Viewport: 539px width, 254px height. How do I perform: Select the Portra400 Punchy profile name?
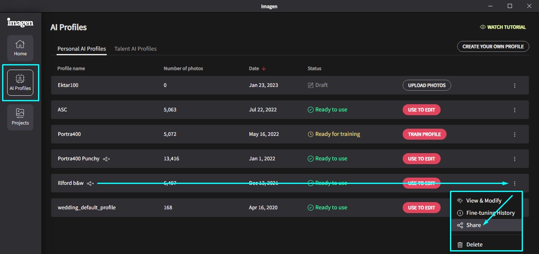pos(79,159)
